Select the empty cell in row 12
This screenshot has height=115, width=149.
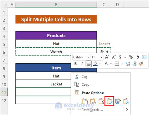tap(43, 100)
